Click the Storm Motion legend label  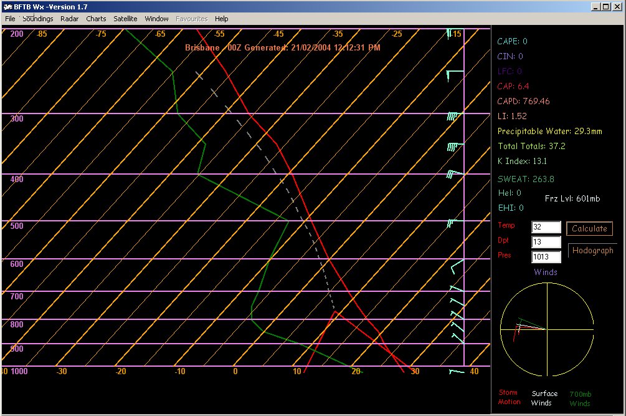pyautogui.click(x=509, y=397)
